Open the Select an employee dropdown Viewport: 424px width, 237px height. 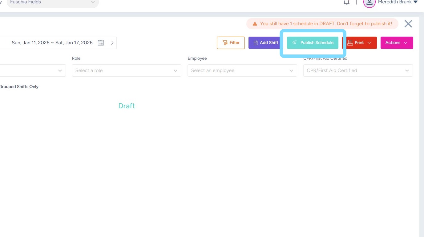tap(242, 70)
